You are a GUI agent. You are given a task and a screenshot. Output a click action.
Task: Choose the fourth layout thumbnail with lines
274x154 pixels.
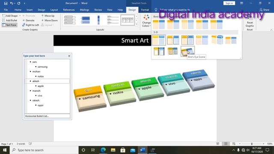[x=113, y=20]
